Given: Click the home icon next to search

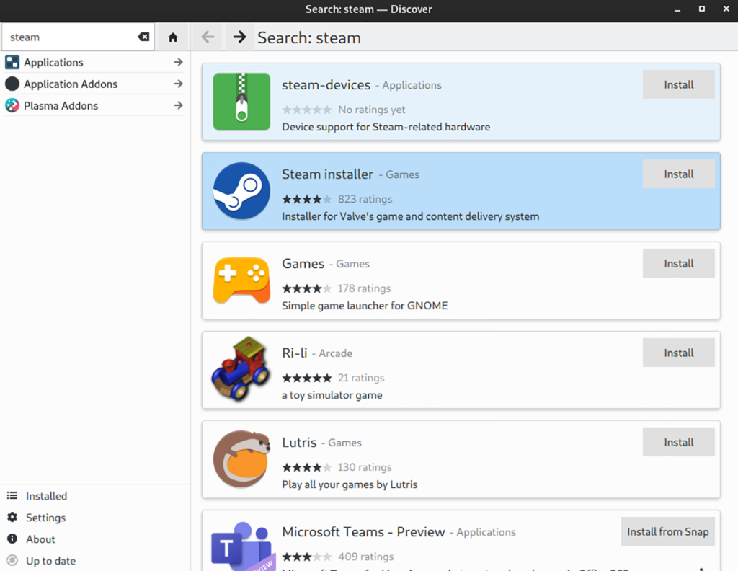Looking at the screenshot, I should (x=172, y=37).
